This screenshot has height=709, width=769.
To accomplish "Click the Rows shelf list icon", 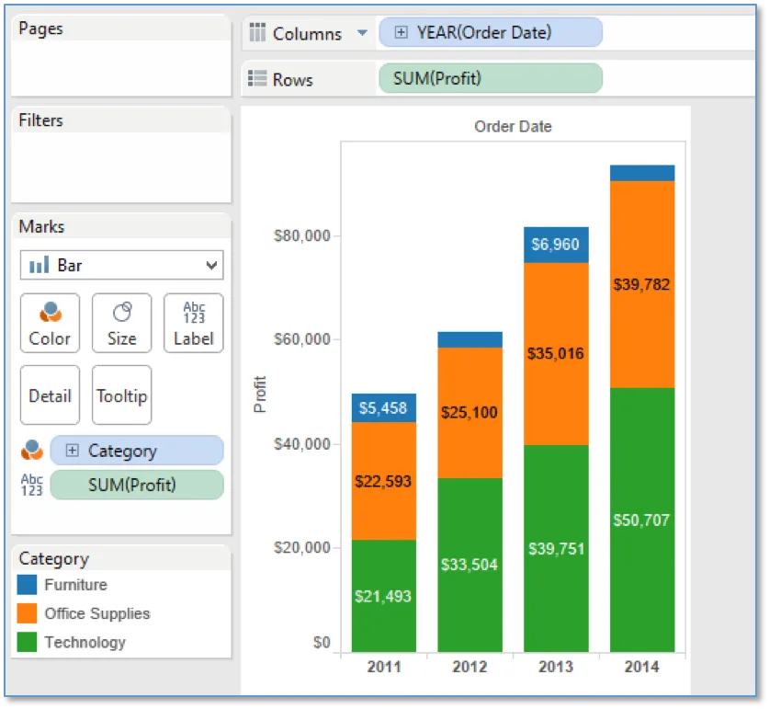I will point(257,78).
